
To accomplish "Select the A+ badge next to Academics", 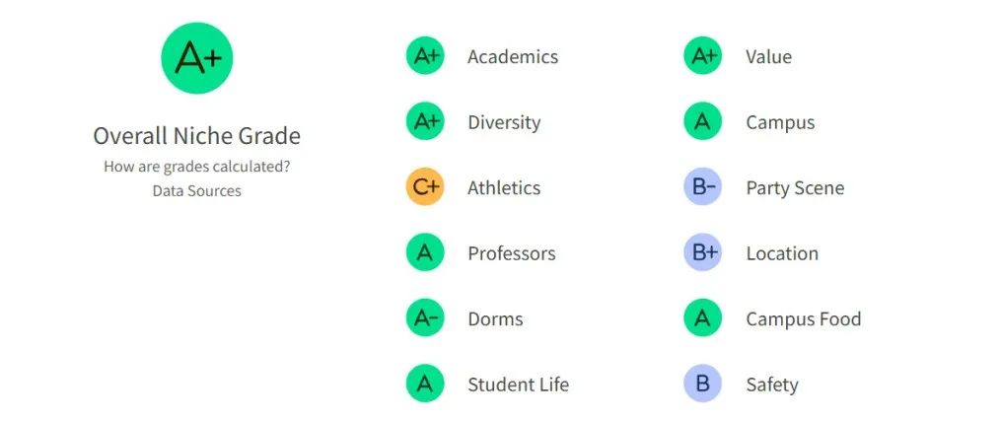I will pyautogui.click(x=425, y=56).
